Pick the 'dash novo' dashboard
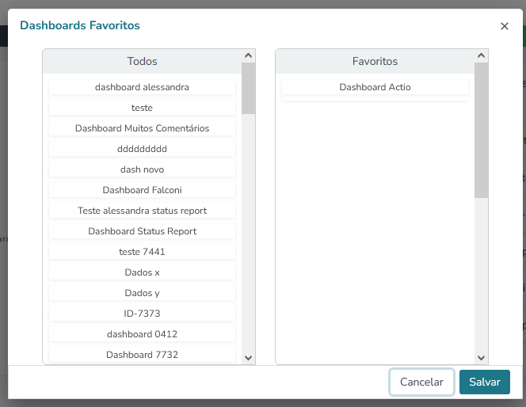The width and height of the screenshot is (526, 407). point(142,169)
